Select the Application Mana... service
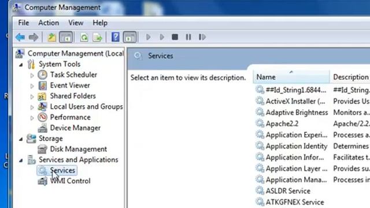The image size is (370, 208). [296, 180]
